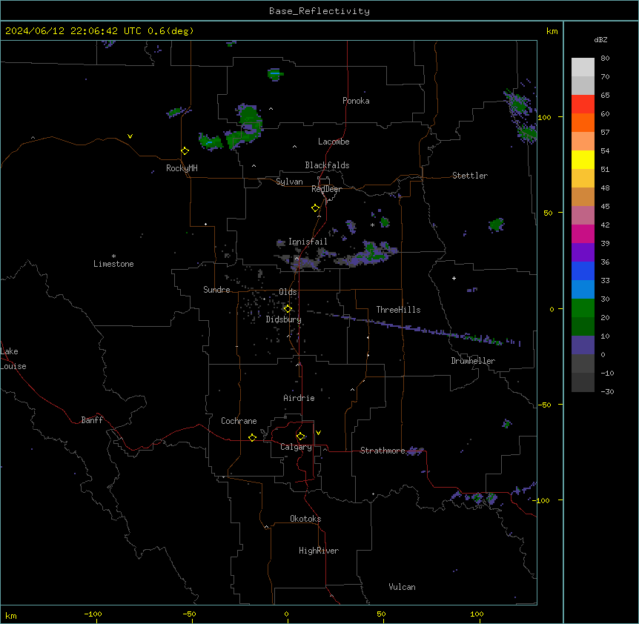Image resolution: width=639 pixels, height=624 pixels.
Task: Click the large green echo cell west of Ponoka
Action: click(x=249, y=118)
